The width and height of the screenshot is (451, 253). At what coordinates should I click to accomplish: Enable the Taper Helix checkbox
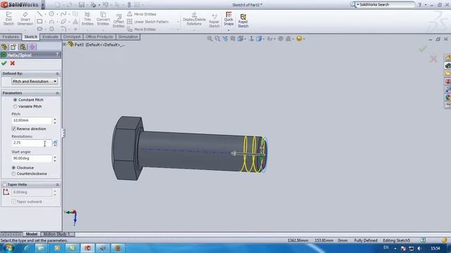(x=4, y=184)
